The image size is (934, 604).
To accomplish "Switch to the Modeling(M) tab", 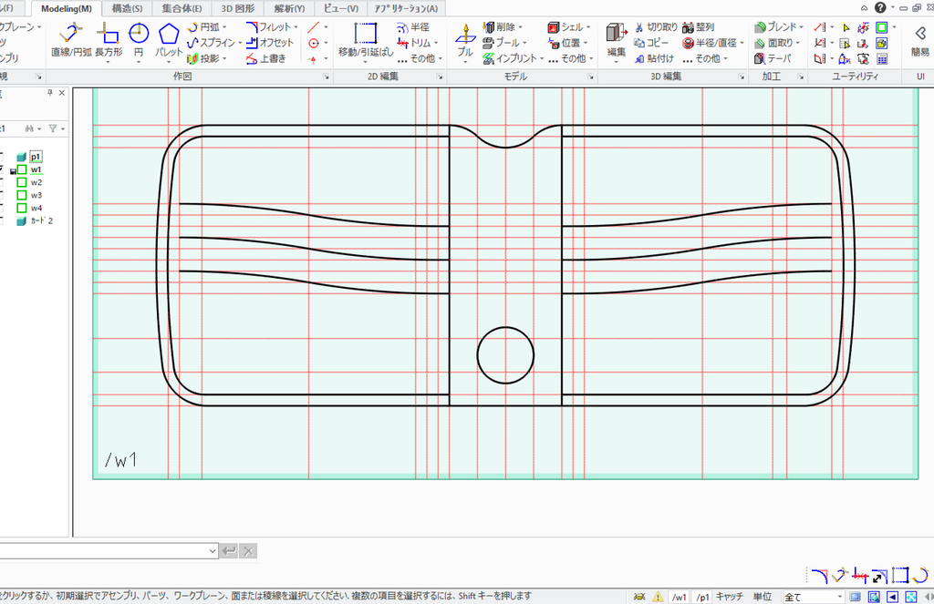I will coord(66,8).
